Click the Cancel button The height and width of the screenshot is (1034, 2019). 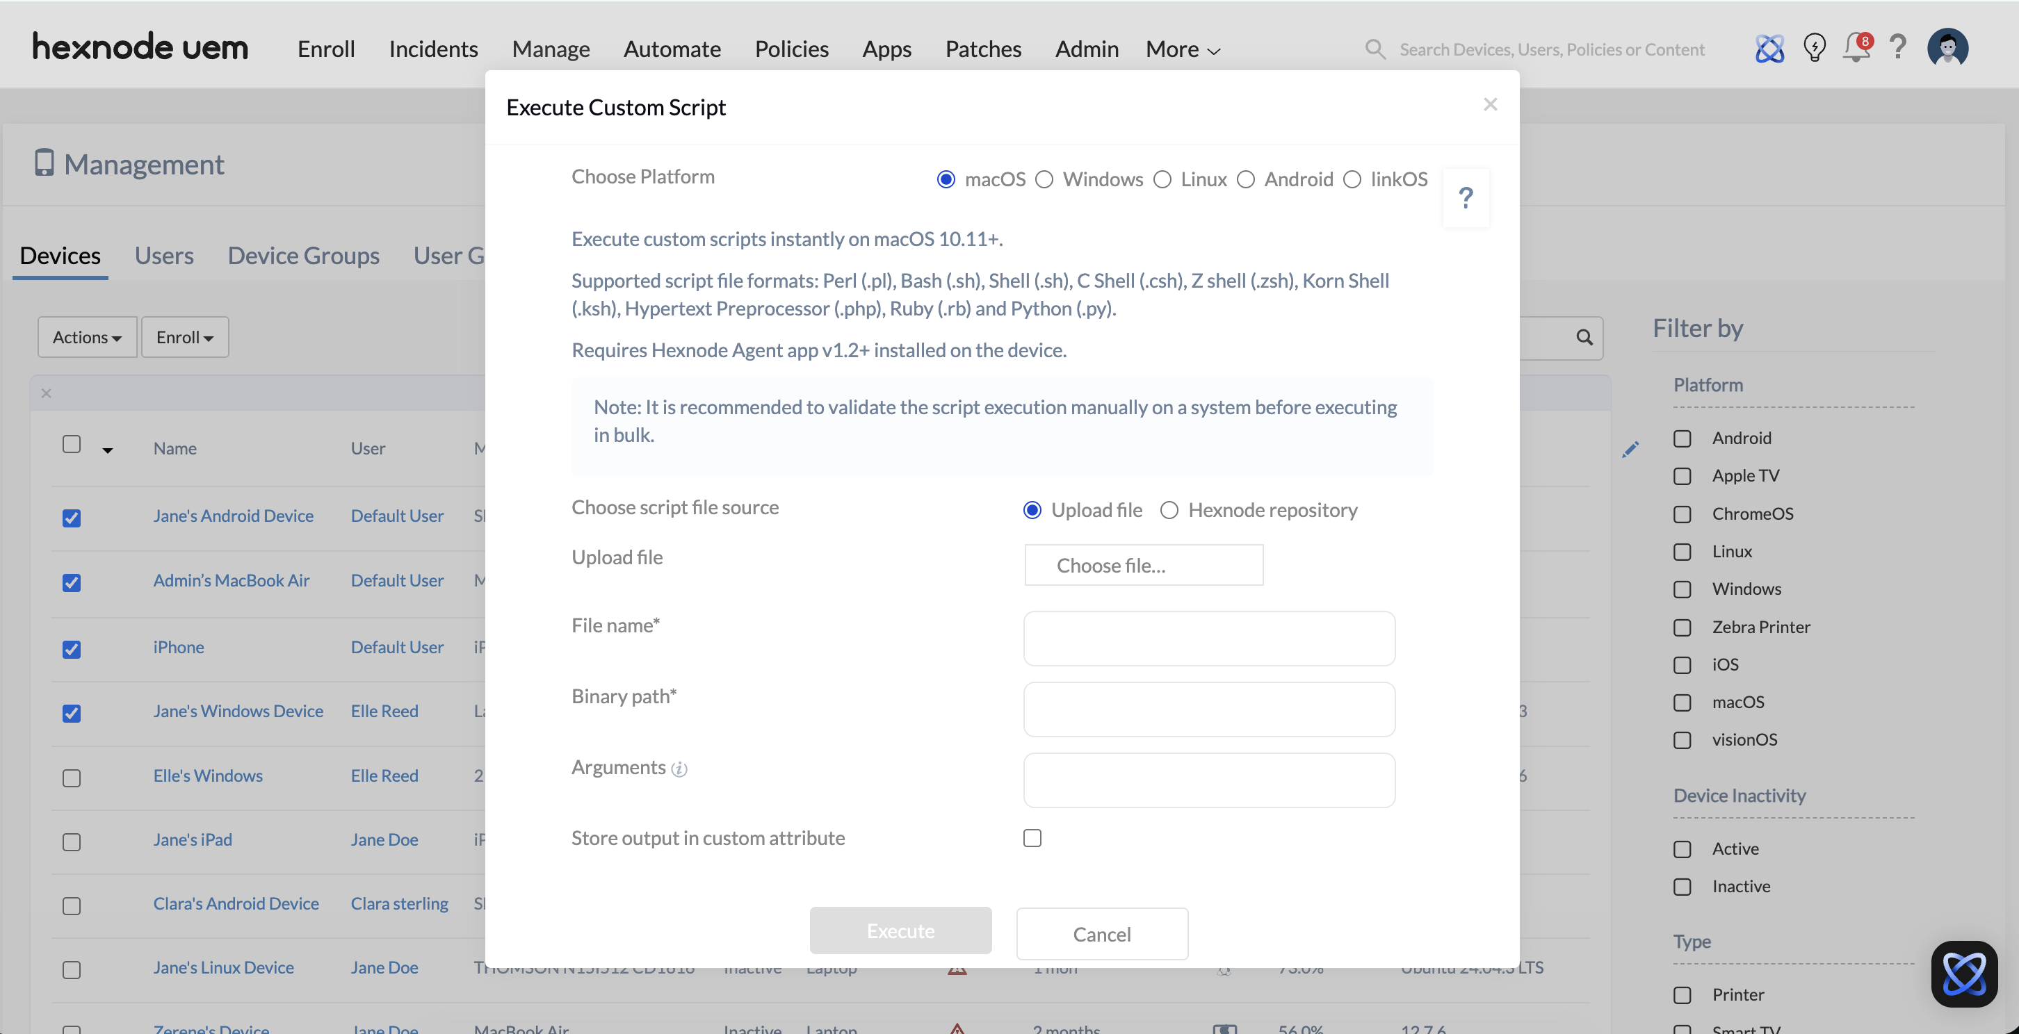[x=1101, y=934]
